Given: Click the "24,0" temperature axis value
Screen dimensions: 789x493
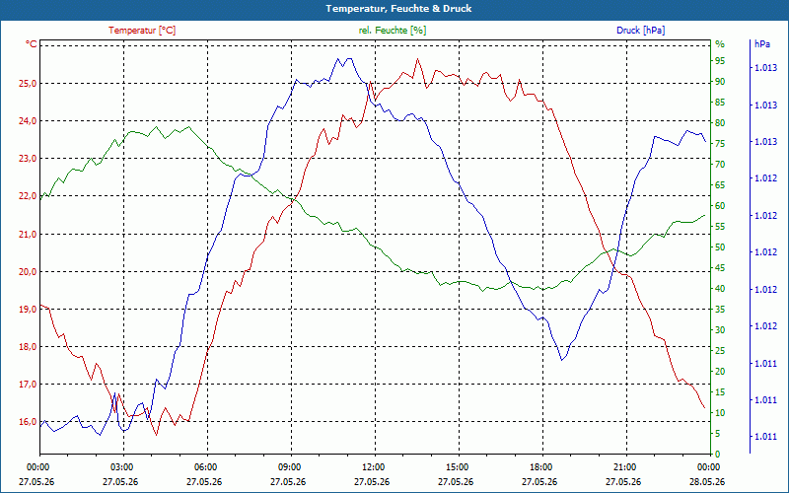Looking at the screenshot, I should click(x=28, y=120).
